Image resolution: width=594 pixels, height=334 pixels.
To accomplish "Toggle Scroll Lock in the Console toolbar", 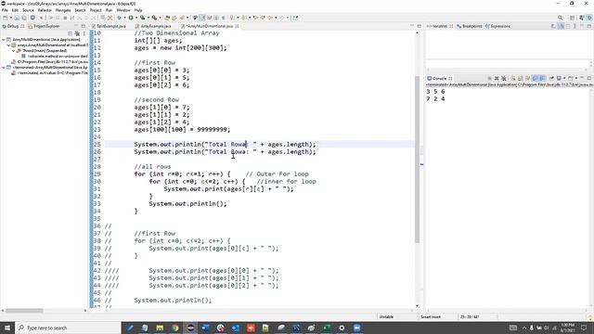I will tap(521, 78).
